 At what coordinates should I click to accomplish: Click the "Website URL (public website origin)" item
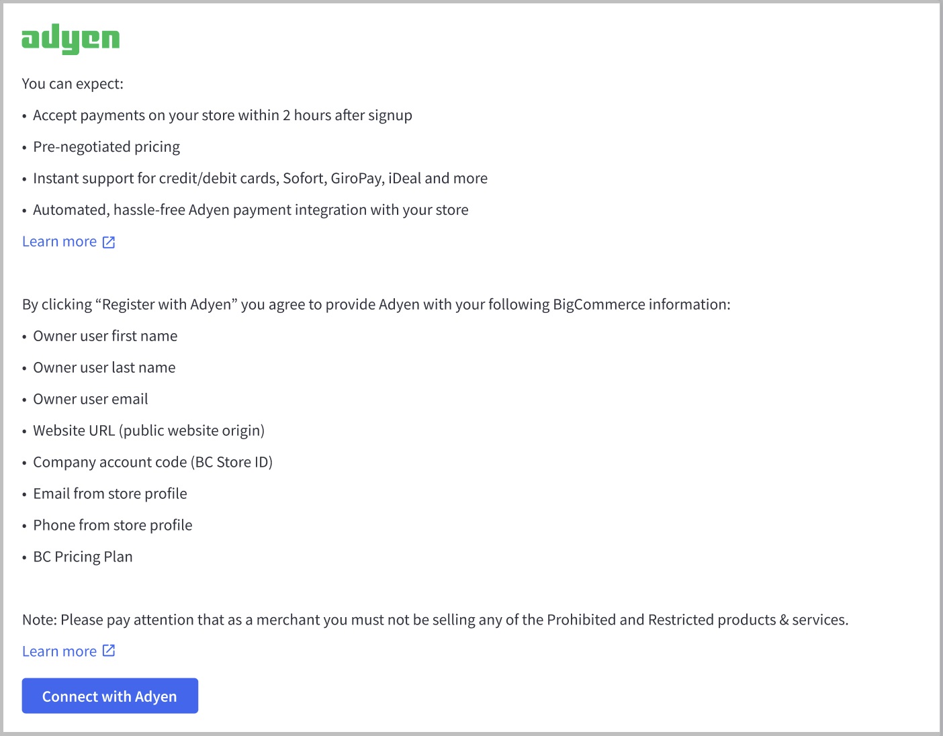[148, 431]
